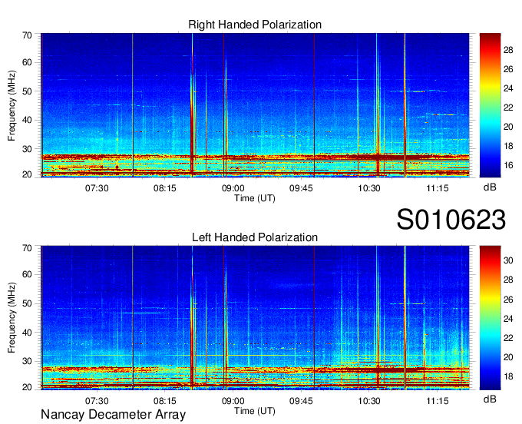Click the 07:30 tick under Left Handed plot
Viewport: 522px width, 424px height.
(x=97, y=401)
